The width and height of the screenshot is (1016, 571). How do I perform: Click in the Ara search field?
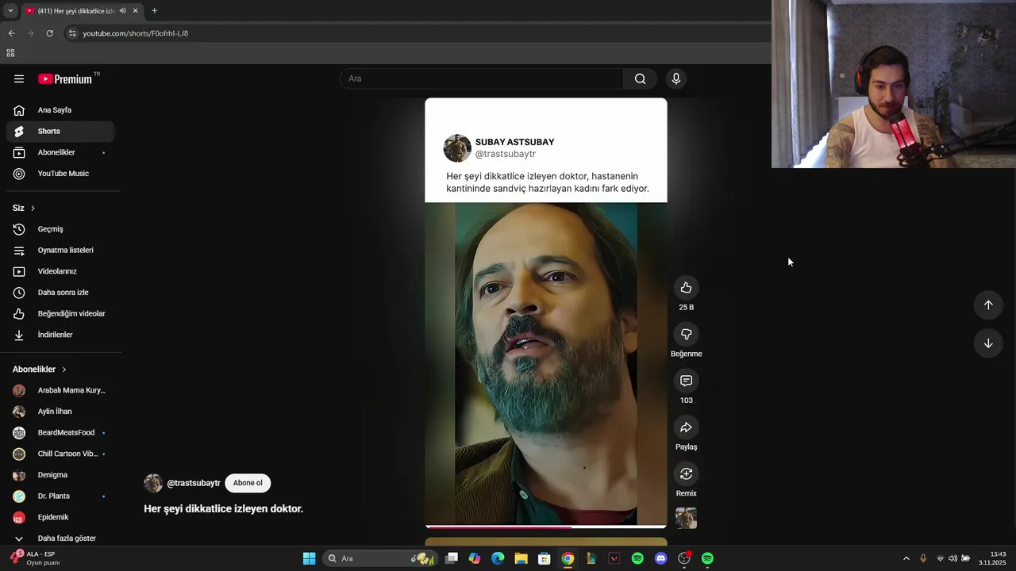coord(481,79)
